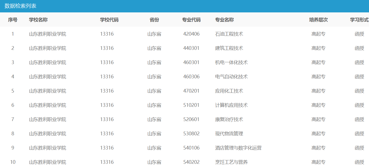The image size is (369, 168).
Task: Click the 数据检索列表 title text
Action: pos(20,6)
